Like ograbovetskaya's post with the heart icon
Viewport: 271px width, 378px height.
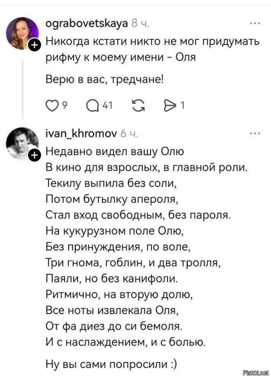pyautogui.click(x=51, y=106)
